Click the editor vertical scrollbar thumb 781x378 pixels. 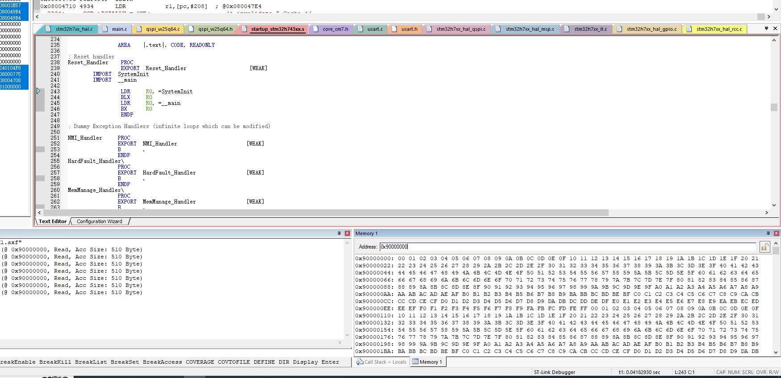(774, 107)
